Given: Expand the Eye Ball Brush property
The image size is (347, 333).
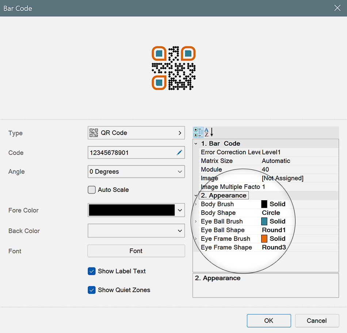Looking at the screenshot, I should pos(196,221).
